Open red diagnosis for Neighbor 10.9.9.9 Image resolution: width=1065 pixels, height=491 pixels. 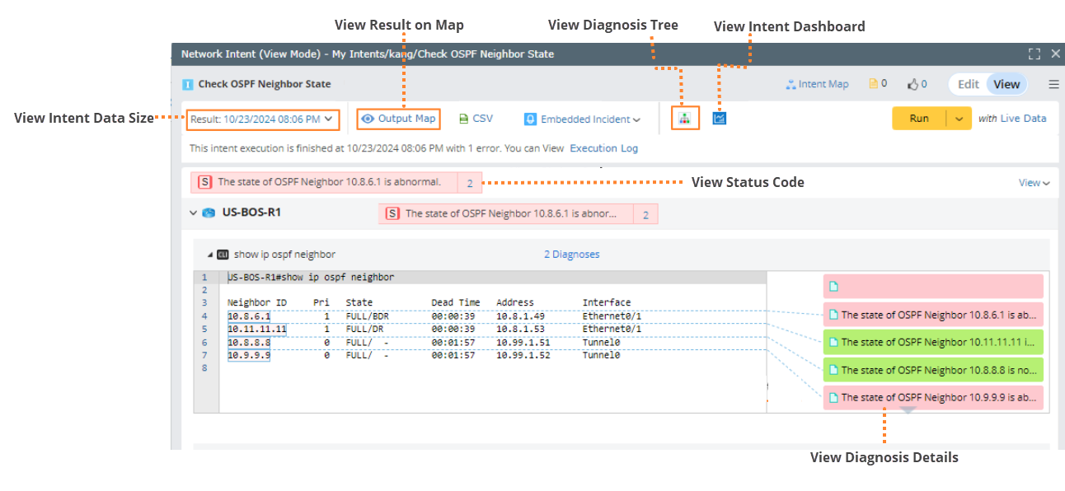933,397
